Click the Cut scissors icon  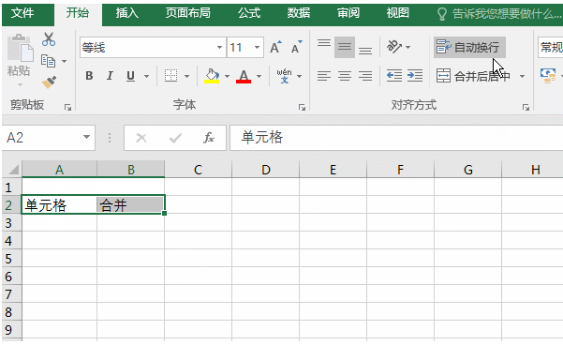pyautogui.click(x=49, y=39)
